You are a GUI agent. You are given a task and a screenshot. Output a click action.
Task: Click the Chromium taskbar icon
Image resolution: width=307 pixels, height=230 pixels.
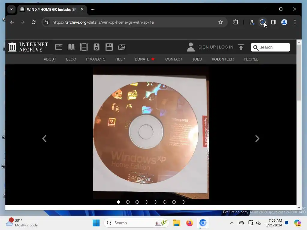[x=203, y=223]
